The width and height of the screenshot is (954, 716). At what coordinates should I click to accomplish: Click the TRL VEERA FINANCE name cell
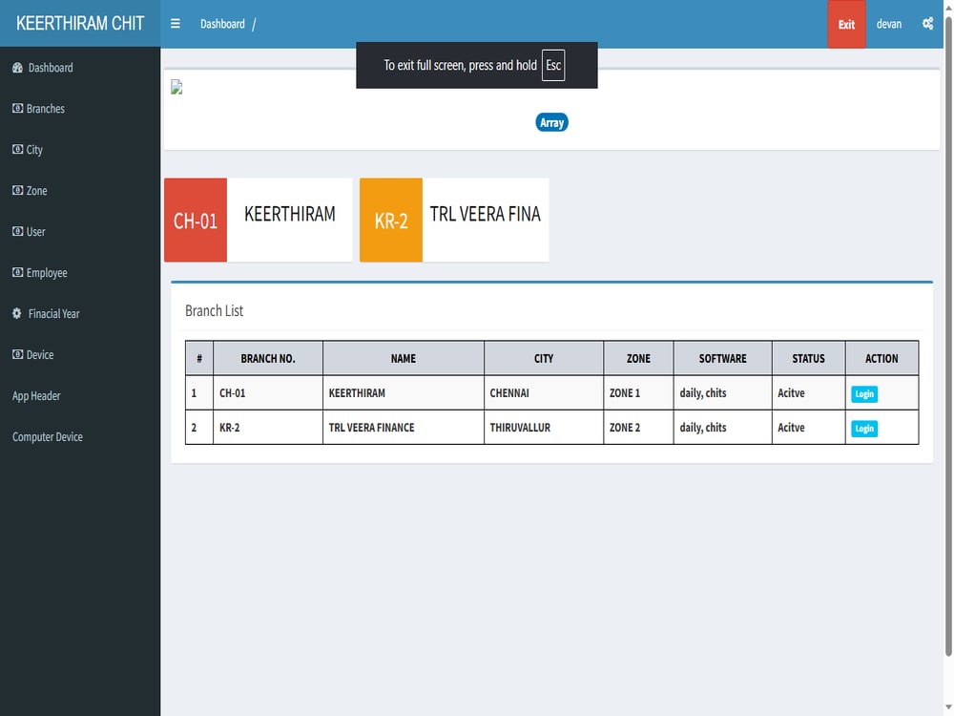coord(403,428)
